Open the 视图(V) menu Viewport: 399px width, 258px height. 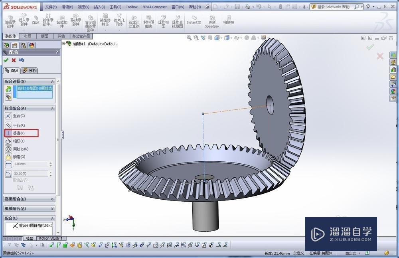[x=83, y=7]
